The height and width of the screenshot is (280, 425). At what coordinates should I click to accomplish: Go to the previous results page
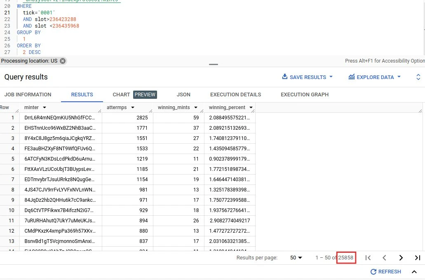[x=384, y=258]
